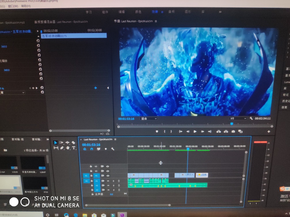Toggle lock on track V3
The width and height of the screenshot is (290, 217).
[91, 166]
